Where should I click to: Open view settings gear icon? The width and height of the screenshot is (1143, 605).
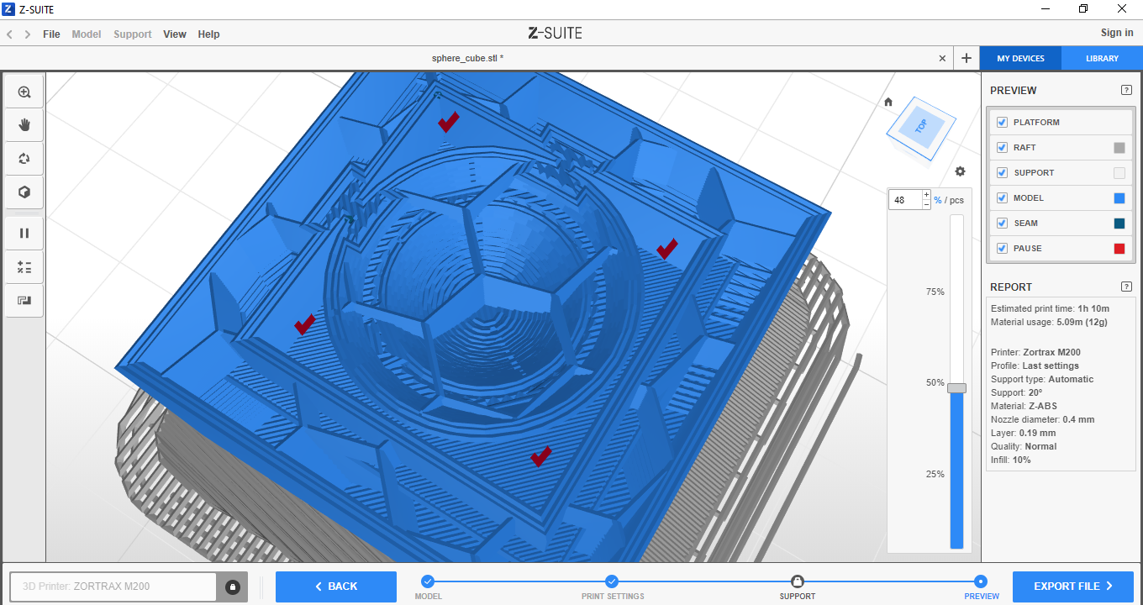point(960,171)
